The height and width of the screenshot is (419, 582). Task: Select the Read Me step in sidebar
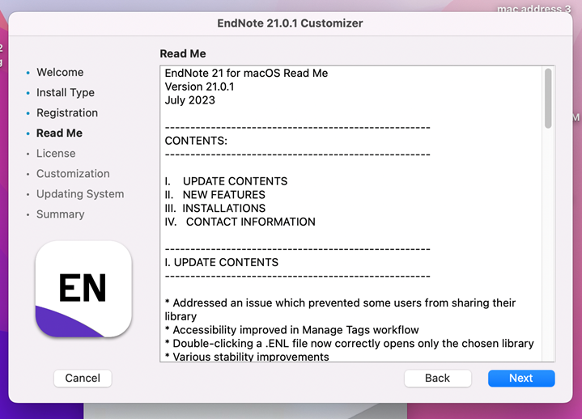[x=59, y=133]
